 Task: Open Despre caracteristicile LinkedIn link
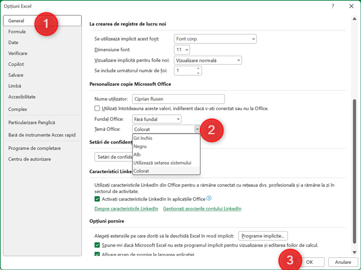pos(126,209)
